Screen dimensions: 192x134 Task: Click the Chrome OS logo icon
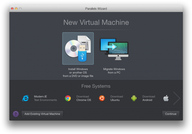(x=68, y=98)
